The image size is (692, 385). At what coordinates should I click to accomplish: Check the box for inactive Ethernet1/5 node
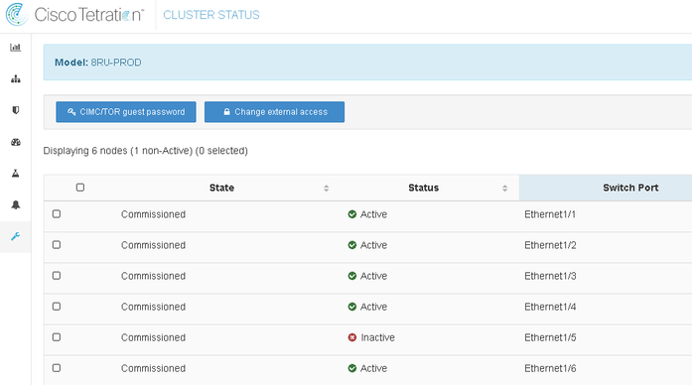[57, 337]
